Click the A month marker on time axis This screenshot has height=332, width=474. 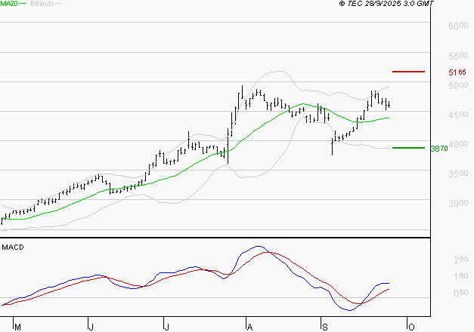(249, 327)
